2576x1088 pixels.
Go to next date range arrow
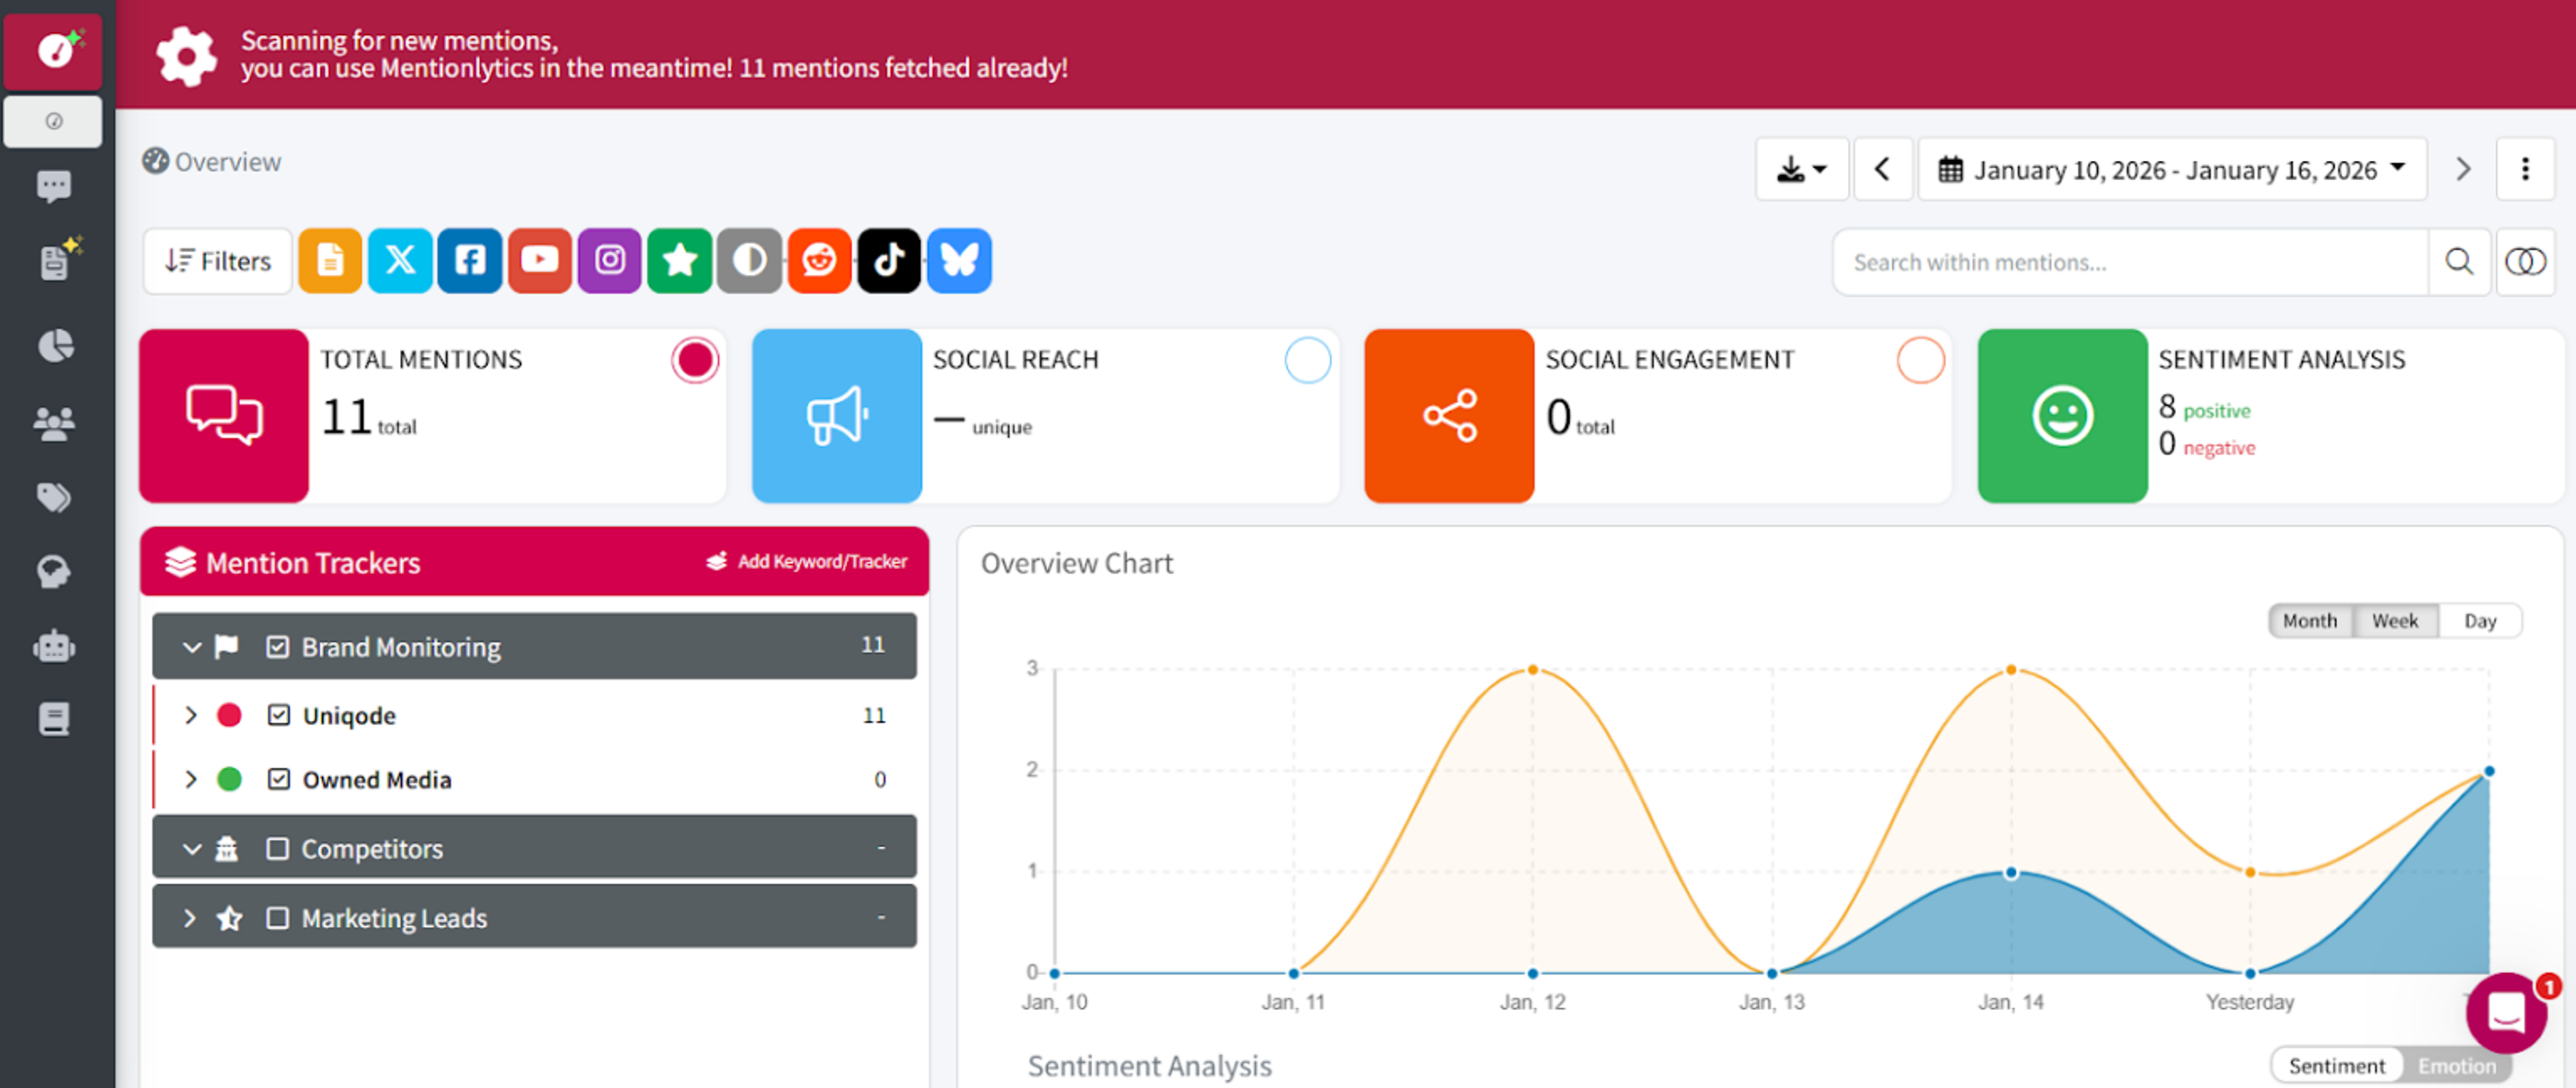2463,169
